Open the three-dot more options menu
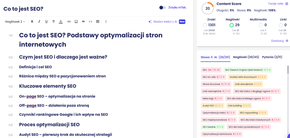Screen dimensions: 290x138 (x=106, y=21)
